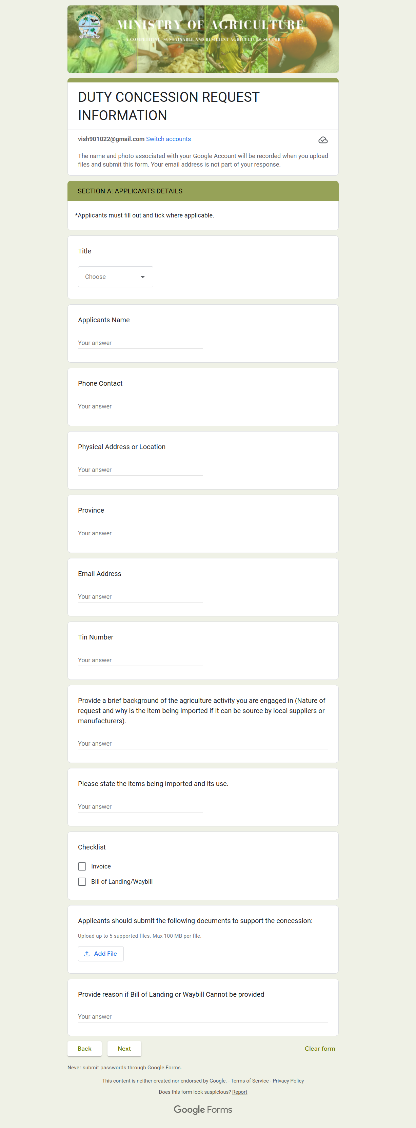416x1128 pixels.
Task: Click the Google Forms logo at the bottom
Action: point(203,1110)
